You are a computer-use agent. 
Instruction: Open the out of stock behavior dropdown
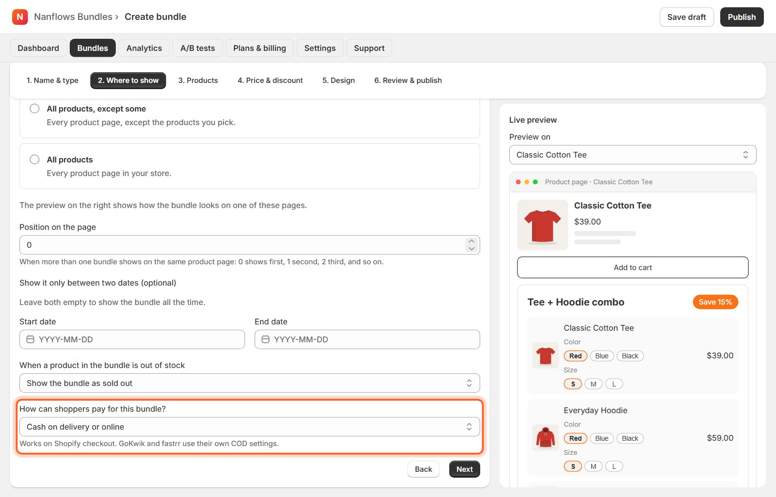(250, 383)
